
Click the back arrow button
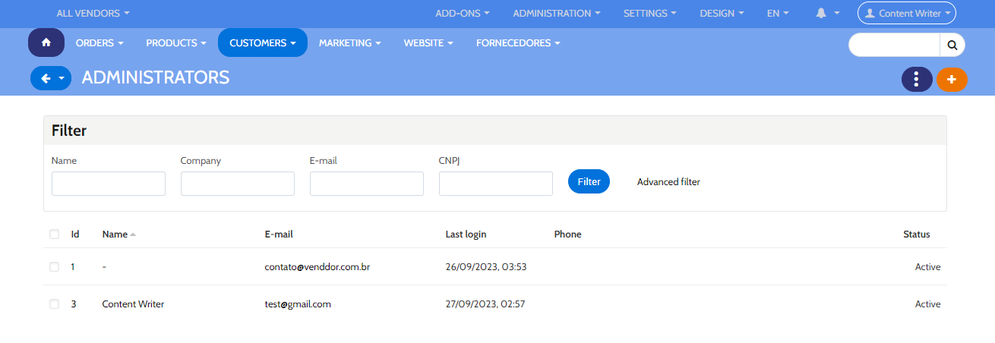point(45,78)
